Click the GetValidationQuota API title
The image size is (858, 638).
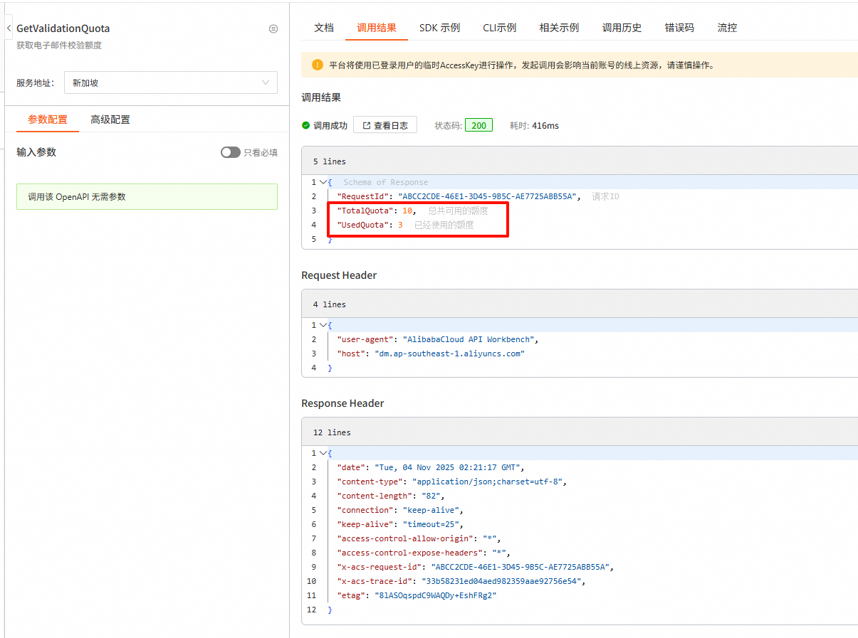point(63,28)
